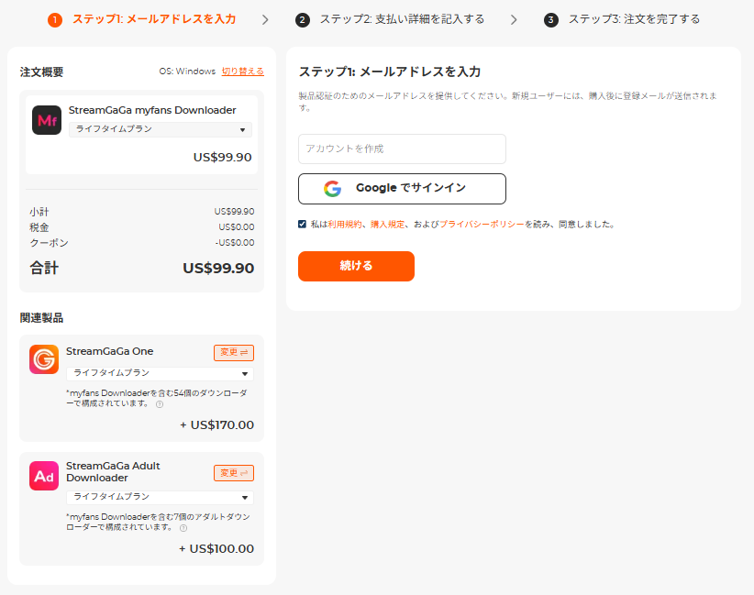Click the orange 続ける button
Viewport: 754px width, 595px height.
coord(356,266)
